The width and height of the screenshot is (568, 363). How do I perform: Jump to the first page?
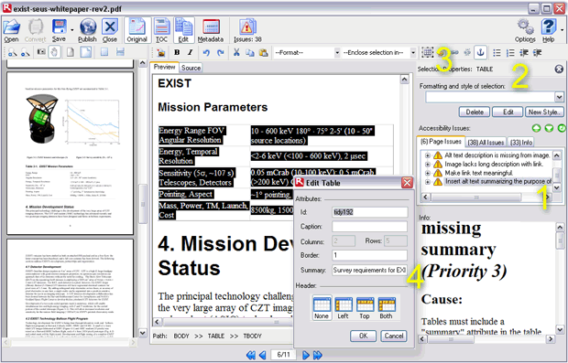click(x=251, y=355)
